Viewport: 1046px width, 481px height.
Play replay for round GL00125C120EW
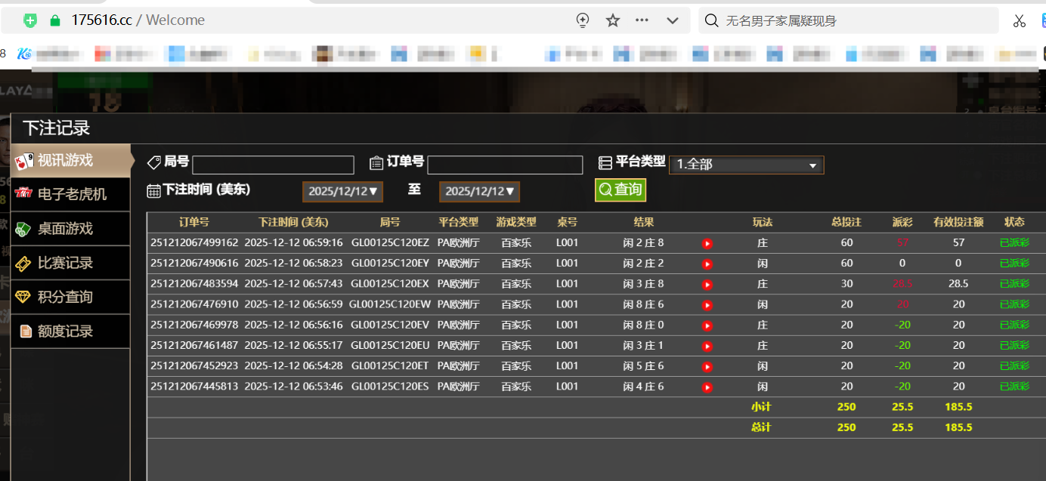[x=707, y=305]
